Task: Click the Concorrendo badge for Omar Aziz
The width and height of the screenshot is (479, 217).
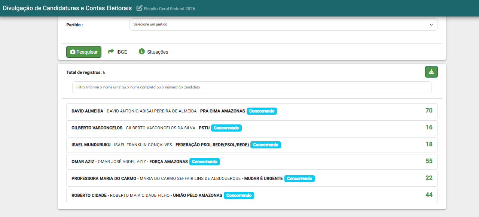Action: [x=205, y=162]
